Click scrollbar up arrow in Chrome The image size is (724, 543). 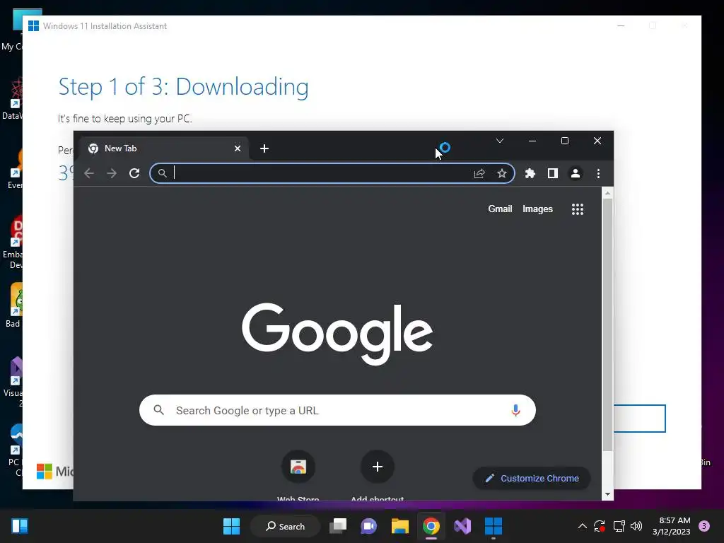[607, 193]
